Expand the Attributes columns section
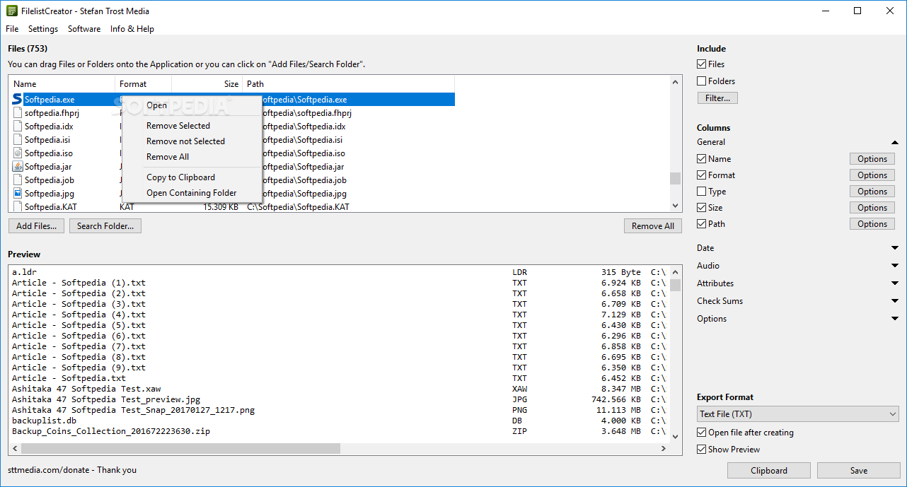The image size is (907, 487). (895, 283)
